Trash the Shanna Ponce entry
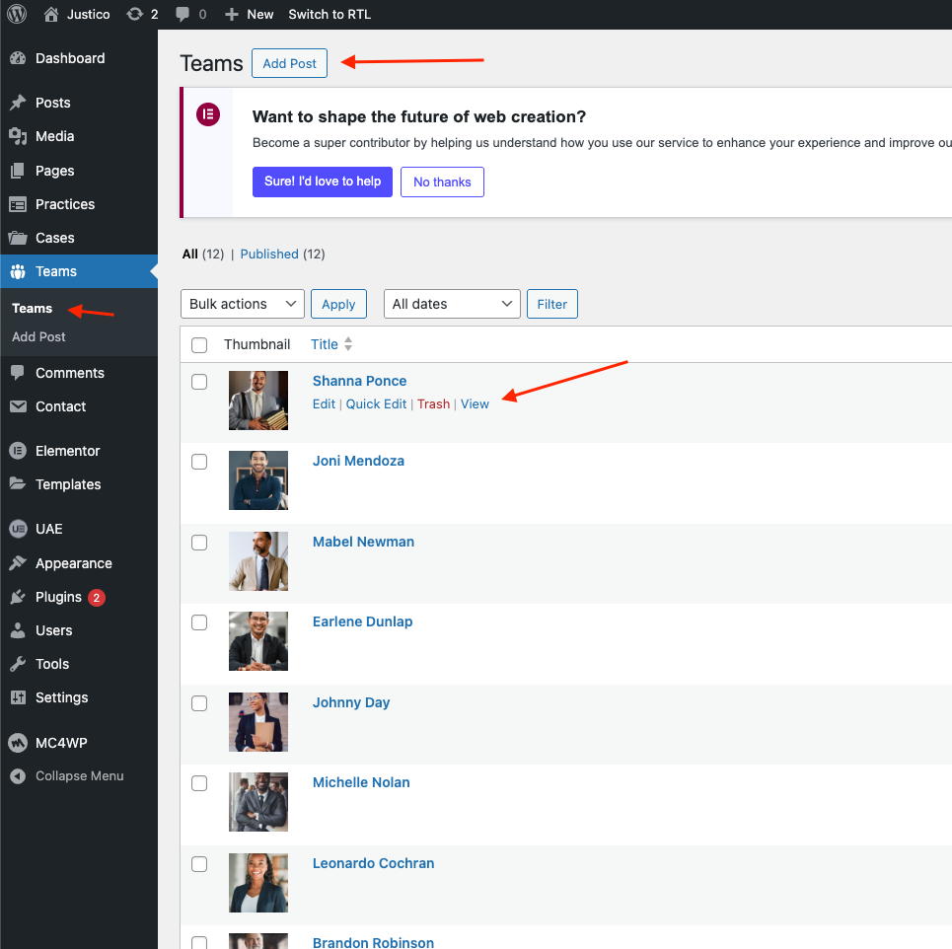Image resolution: width=952 pixels, height=949 pixels. pyautogui.click(x=433, y=403)
